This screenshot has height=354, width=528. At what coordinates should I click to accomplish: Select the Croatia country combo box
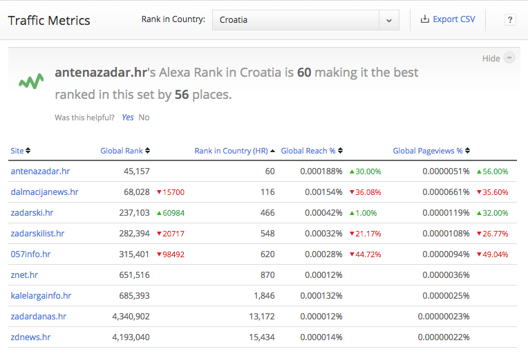[296, 20]
